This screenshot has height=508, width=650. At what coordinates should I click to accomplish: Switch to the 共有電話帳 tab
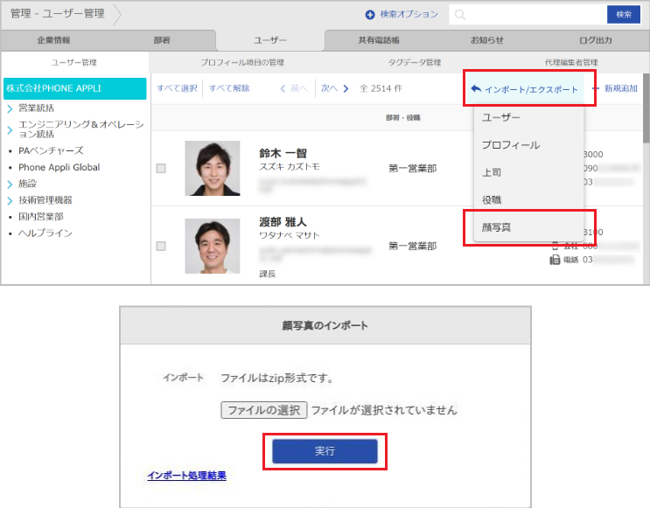coord(379,40)
